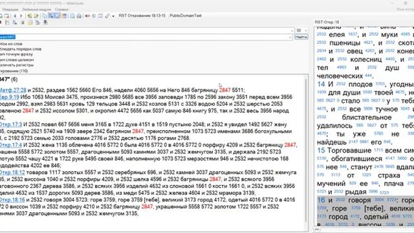Click the yellow-green next chapter book icon
The image size is (414, 233).
pyautogui.click(x=36, y=16)
